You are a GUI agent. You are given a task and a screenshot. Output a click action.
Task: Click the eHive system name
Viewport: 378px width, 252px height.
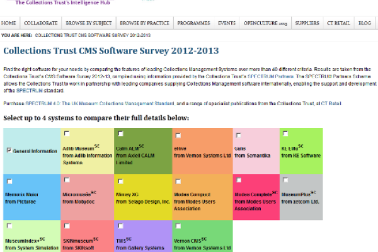(180, 149)
